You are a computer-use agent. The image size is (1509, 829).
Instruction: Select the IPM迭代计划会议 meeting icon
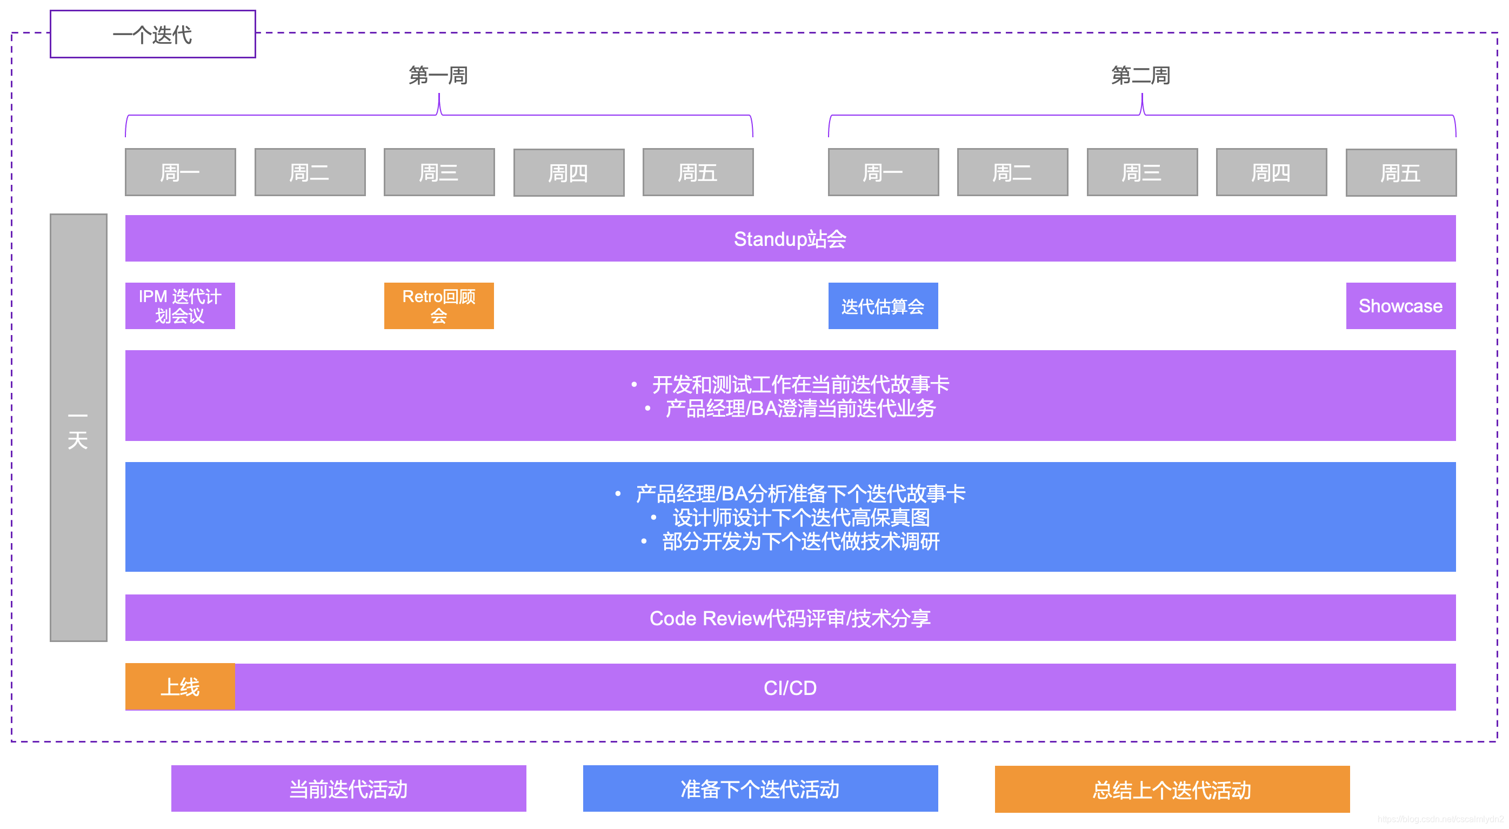[x=179, y=305]
